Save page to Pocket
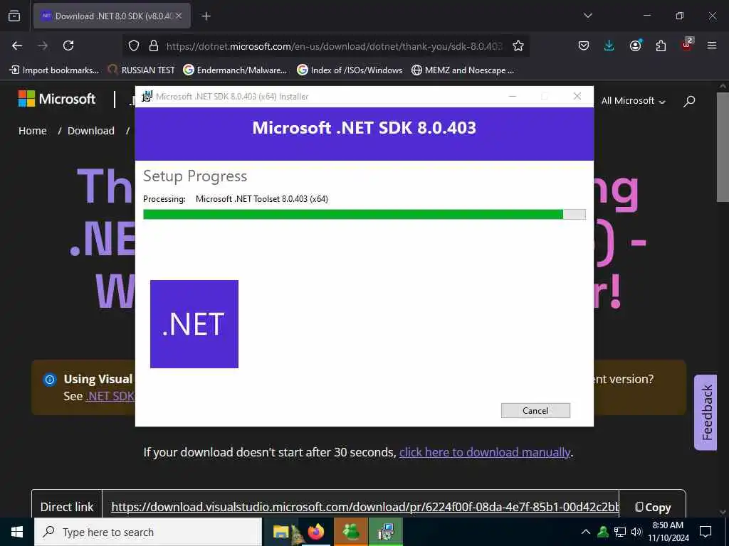 pos(584,45)
